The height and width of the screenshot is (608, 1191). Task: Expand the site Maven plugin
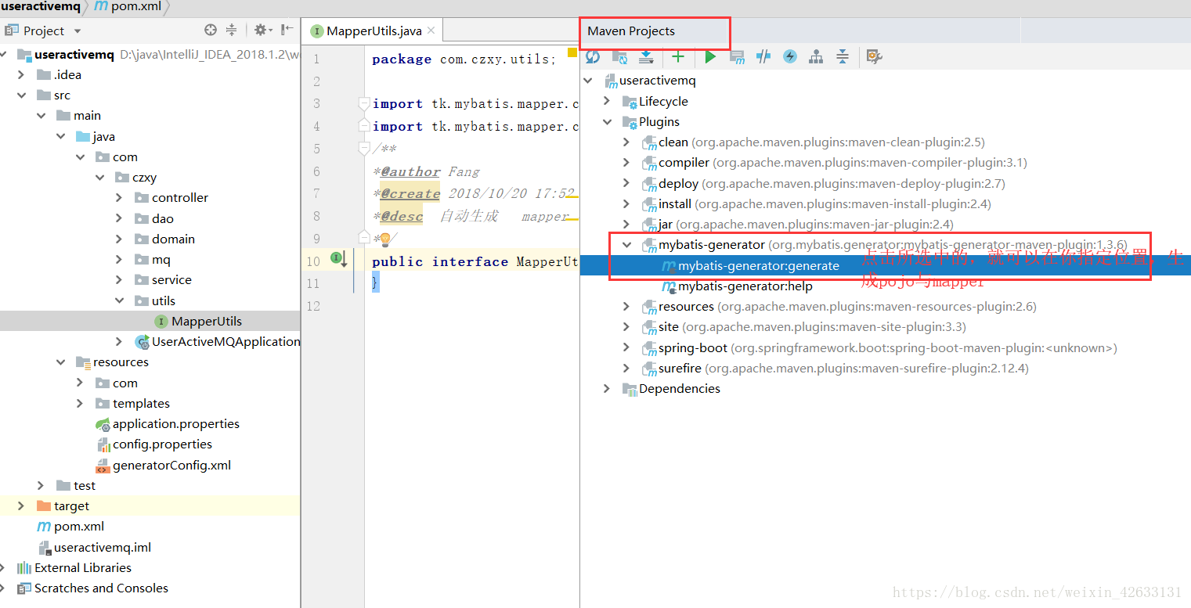tap(626, 326)
